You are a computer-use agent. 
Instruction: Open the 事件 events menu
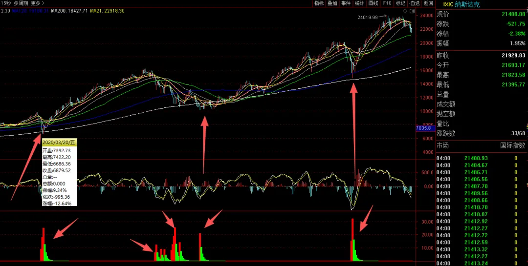(346, 3)
